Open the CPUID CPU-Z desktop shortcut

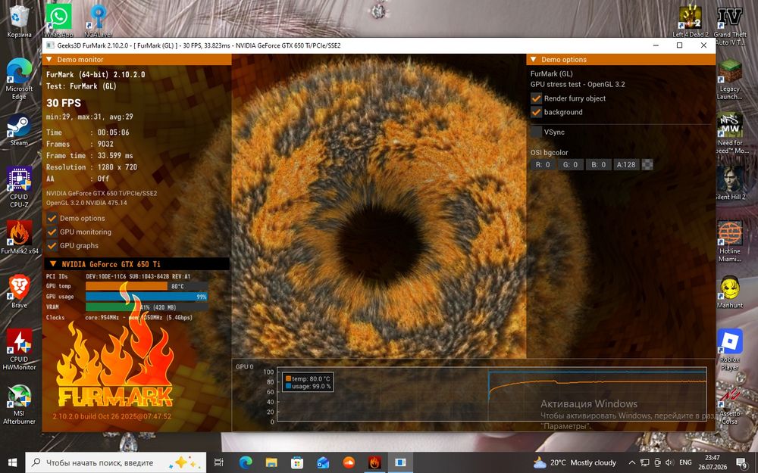(19, 187)
